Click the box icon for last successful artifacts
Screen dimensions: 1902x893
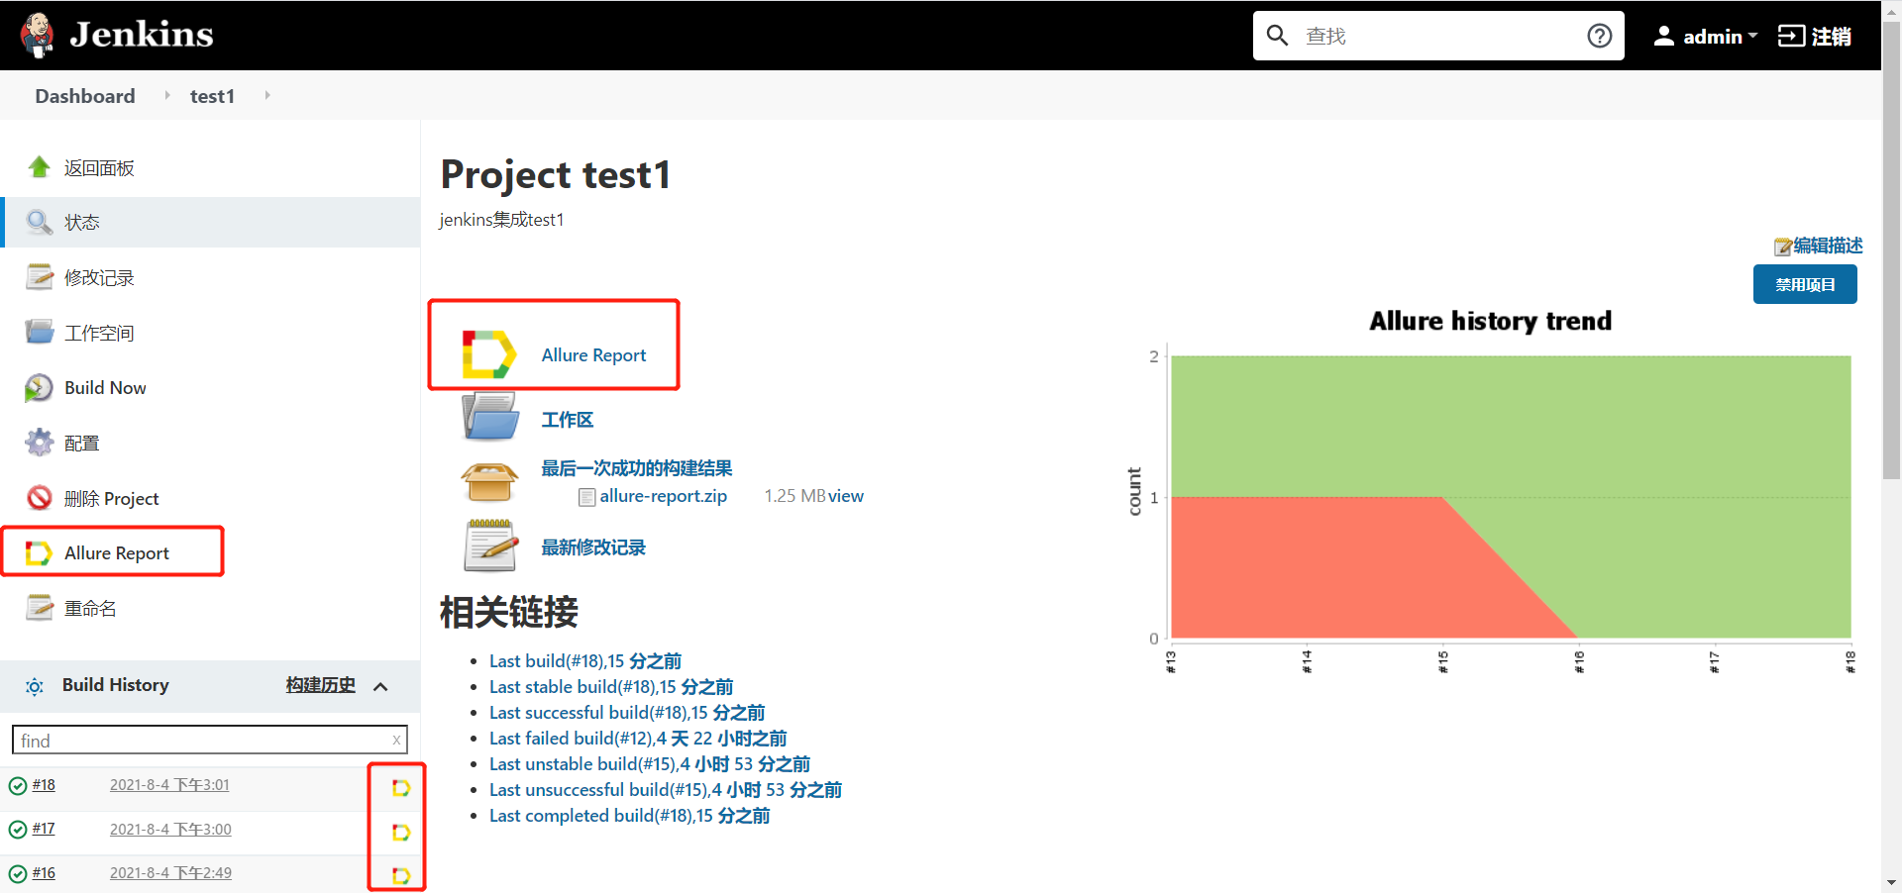(x=489, y=482)
